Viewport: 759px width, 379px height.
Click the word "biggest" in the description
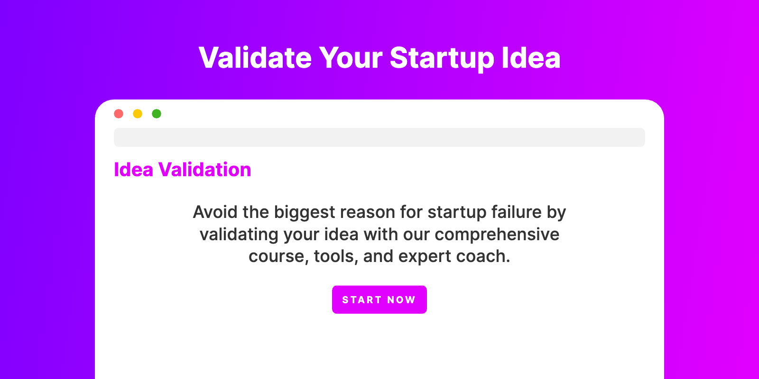(x=304, y=212)
